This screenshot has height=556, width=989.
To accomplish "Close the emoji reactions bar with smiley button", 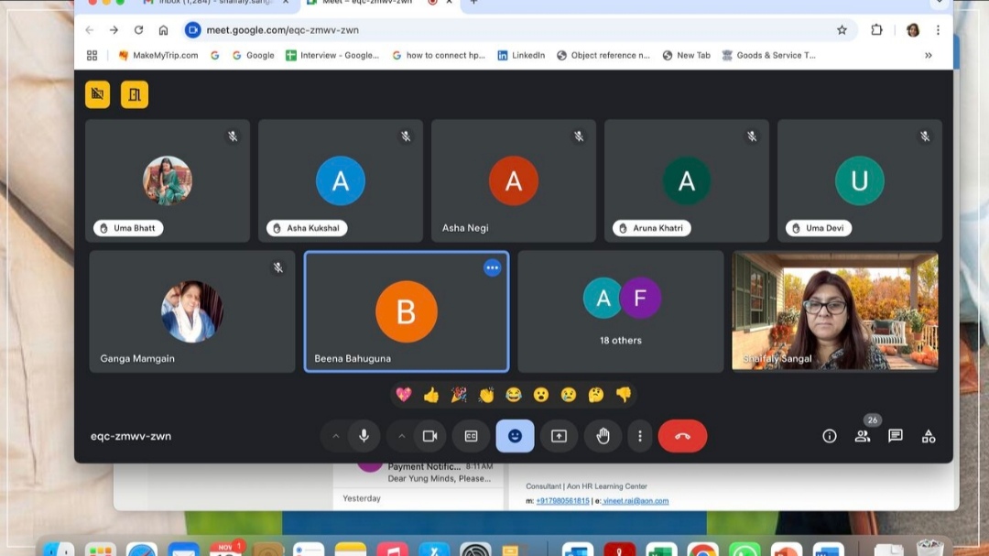I will [x=515, y=436].
